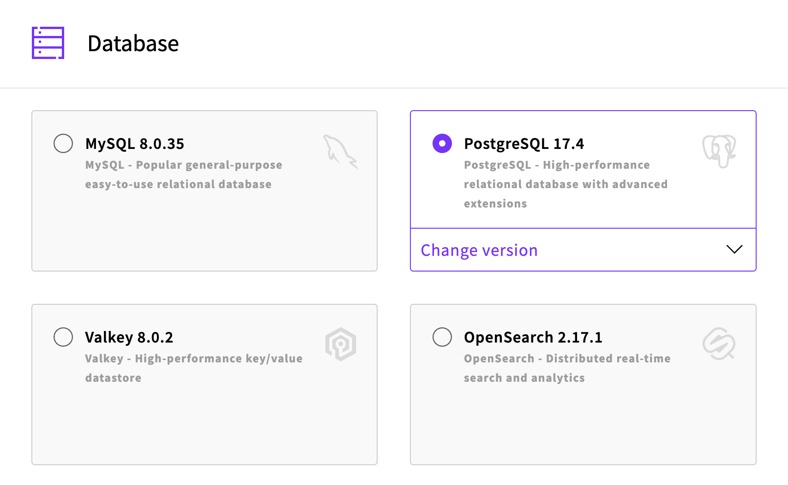The image size is (788, 485).
Task: Choose the Valkey 8.0.2 radio button
Action: [63, 337]
